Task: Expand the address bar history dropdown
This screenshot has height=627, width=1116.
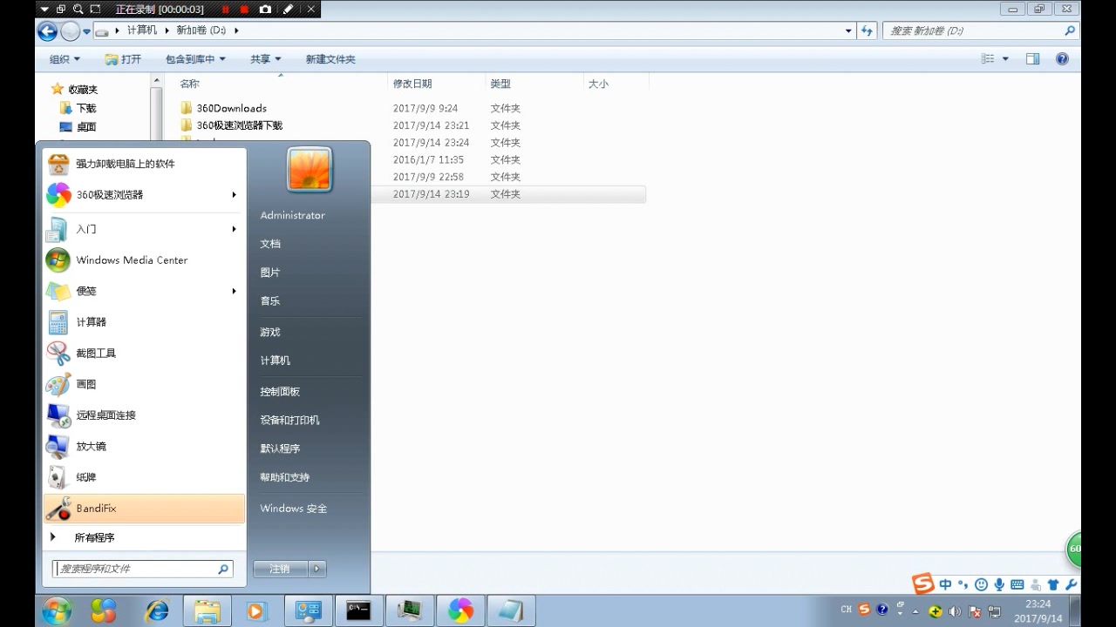Action: [x=849, y=30]
